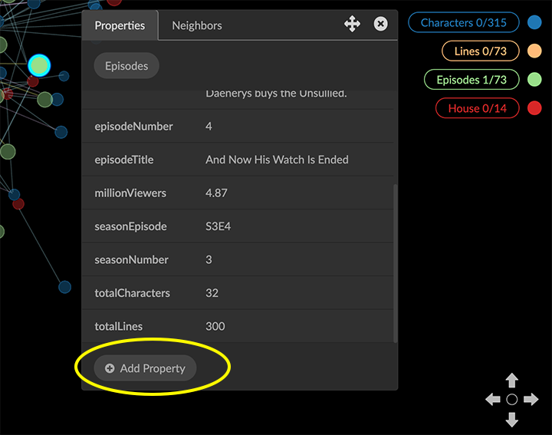
Task: Pan the graph down with arrow
Action: 512,419
